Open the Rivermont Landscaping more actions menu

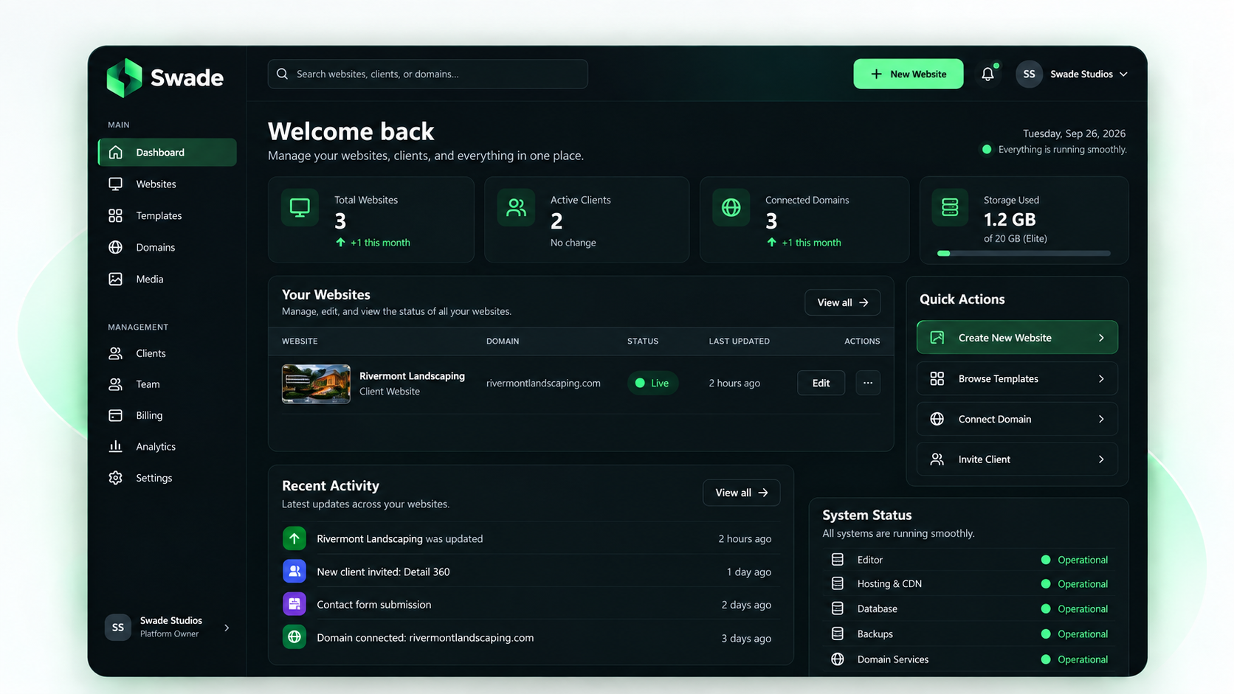(x=868, y=383)
